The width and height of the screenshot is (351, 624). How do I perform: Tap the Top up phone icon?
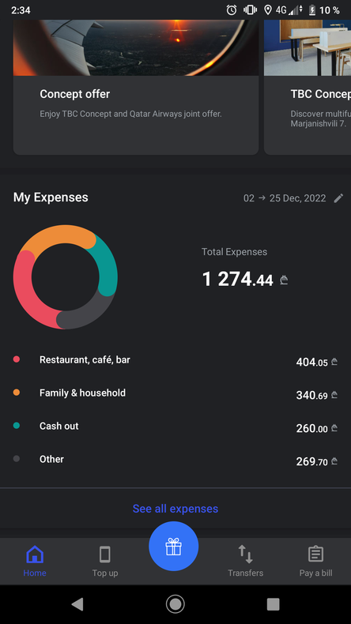[105, 554]
